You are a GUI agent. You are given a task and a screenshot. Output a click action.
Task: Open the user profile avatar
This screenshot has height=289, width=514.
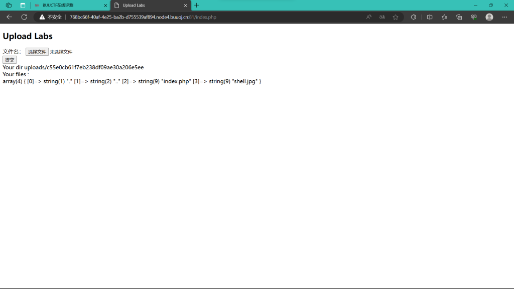click(x=489, y=17)
